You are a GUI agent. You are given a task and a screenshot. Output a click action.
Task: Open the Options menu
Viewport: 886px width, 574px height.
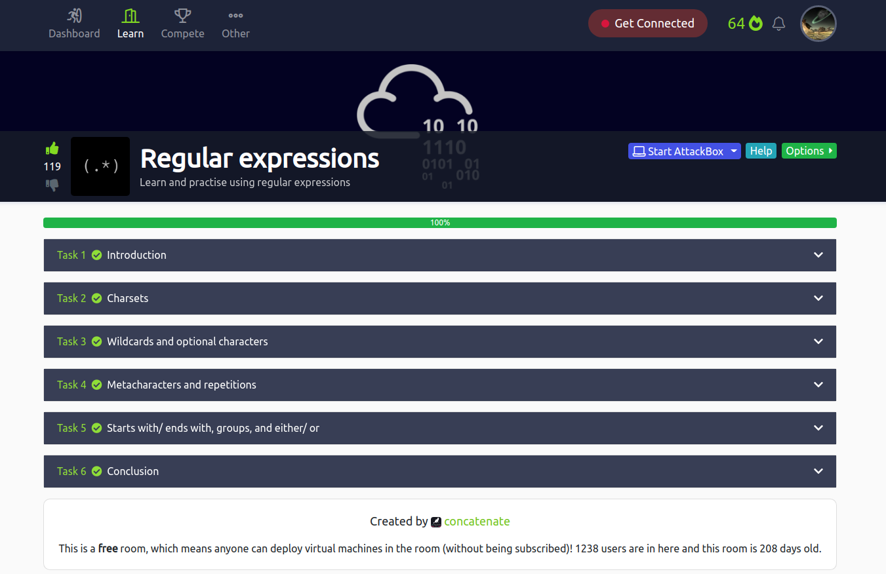tap(809, 151)
